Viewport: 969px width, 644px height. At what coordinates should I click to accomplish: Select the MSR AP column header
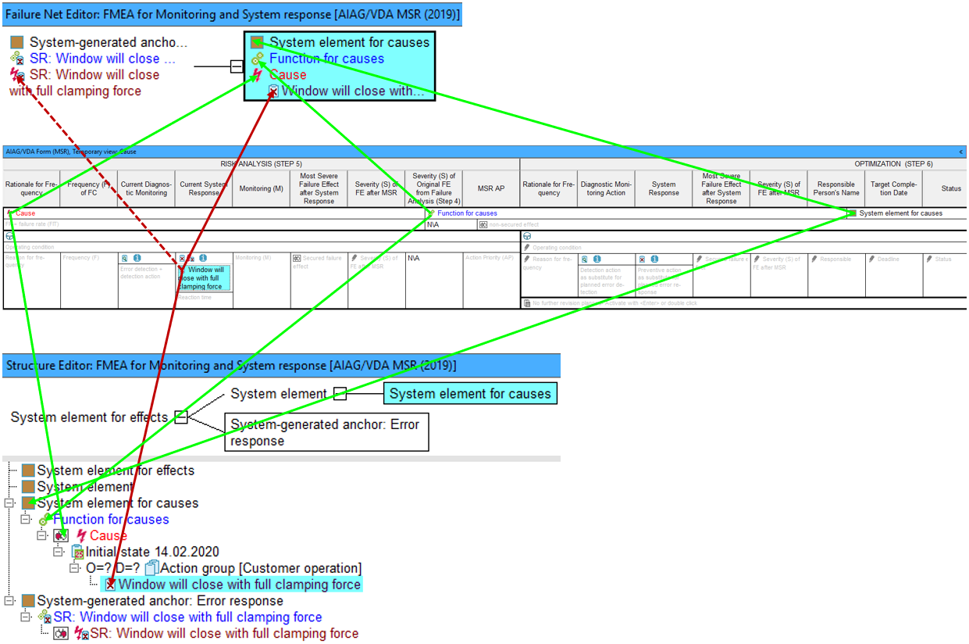coord(490,188)
